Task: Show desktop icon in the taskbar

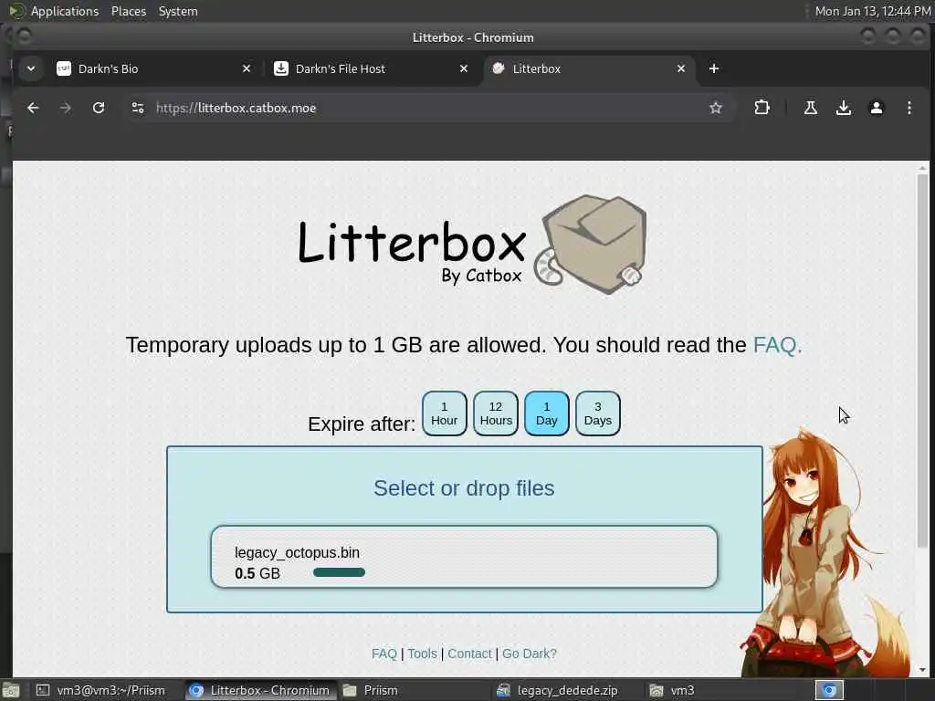Action: pyautogui.click(x=11, y=690)
